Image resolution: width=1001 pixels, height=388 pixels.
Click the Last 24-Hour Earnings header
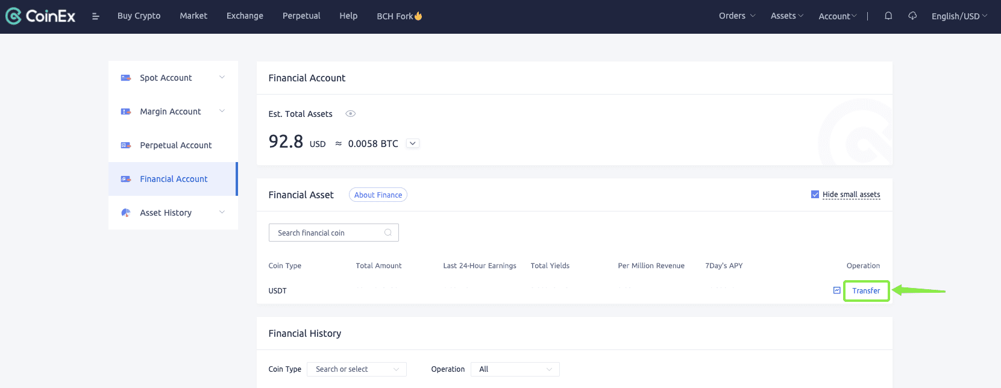coord(480,266)
